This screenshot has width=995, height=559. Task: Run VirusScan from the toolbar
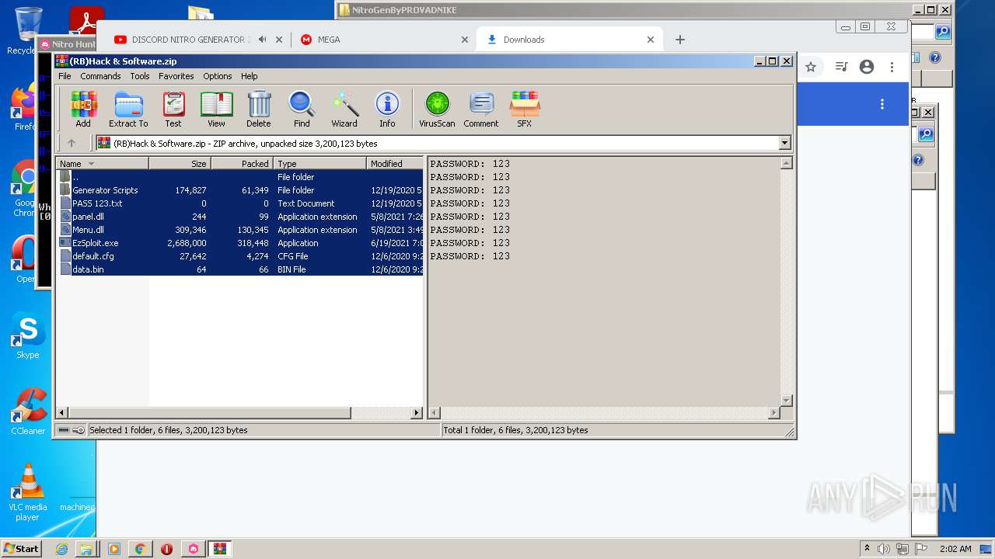(437, 109)
